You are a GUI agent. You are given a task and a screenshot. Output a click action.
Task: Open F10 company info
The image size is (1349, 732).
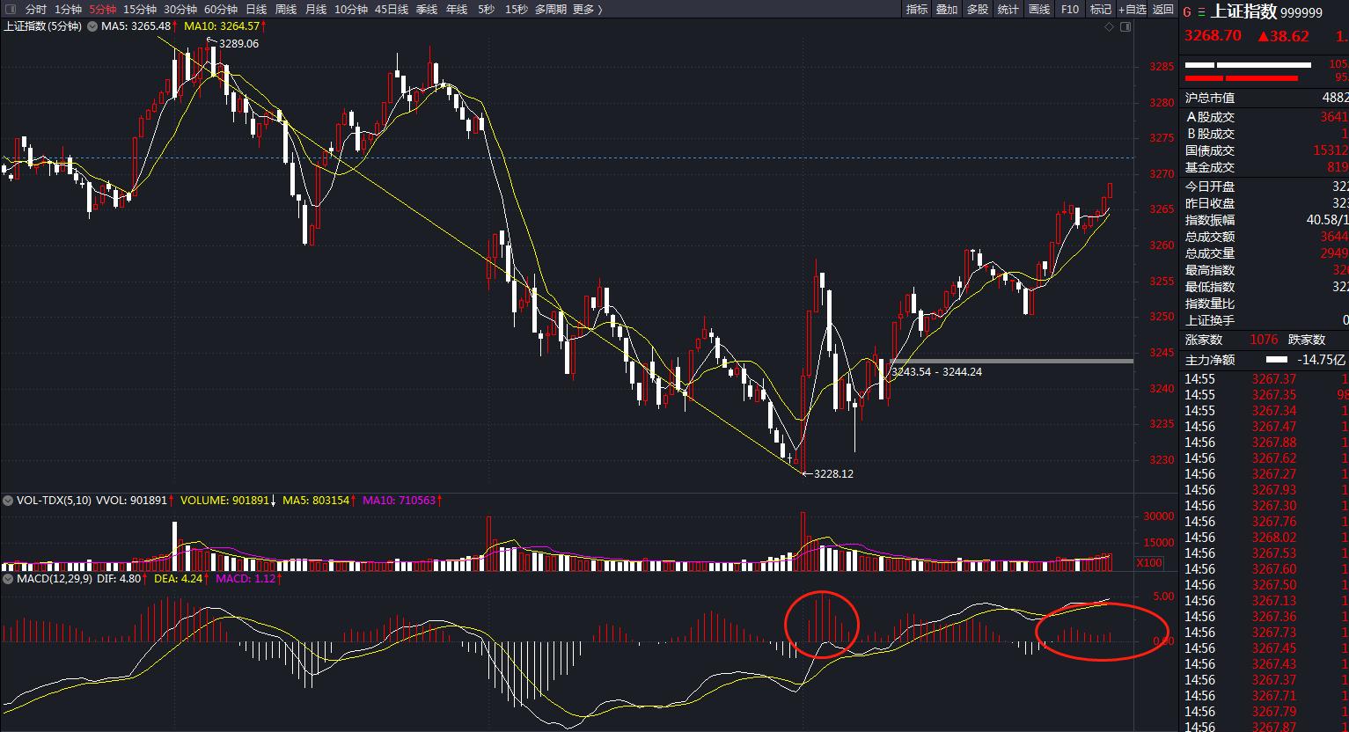click(1070, 10)
